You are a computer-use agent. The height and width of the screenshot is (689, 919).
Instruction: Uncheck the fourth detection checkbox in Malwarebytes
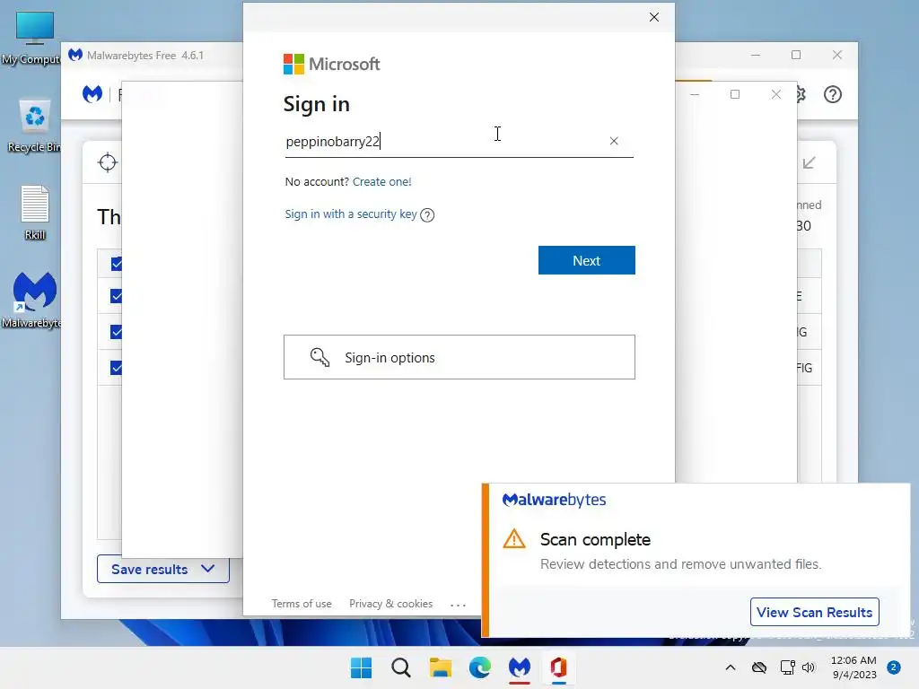tap(117, 368)
